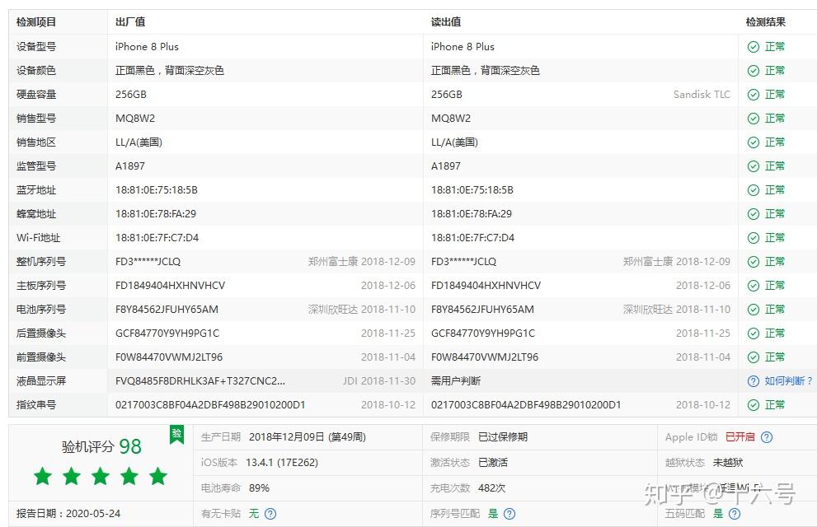
Task: Click the first green star under 验机评分
Action: tap(42, 476)
